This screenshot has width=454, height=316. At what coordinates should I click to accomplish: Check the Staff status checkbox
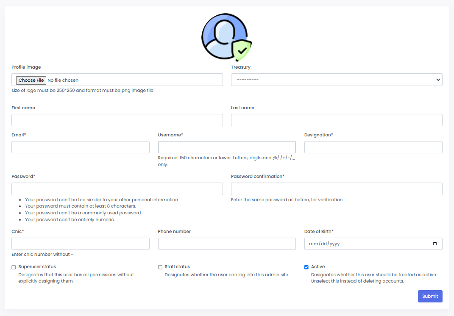[x=160, y=267]
